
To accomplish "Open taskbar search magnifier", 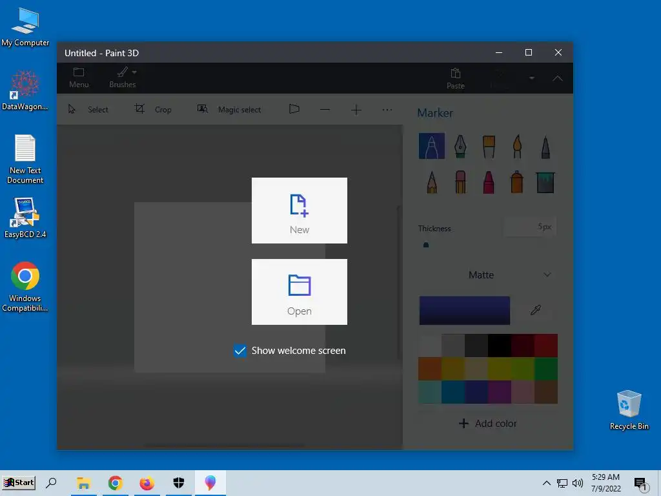I will (51, 482).
